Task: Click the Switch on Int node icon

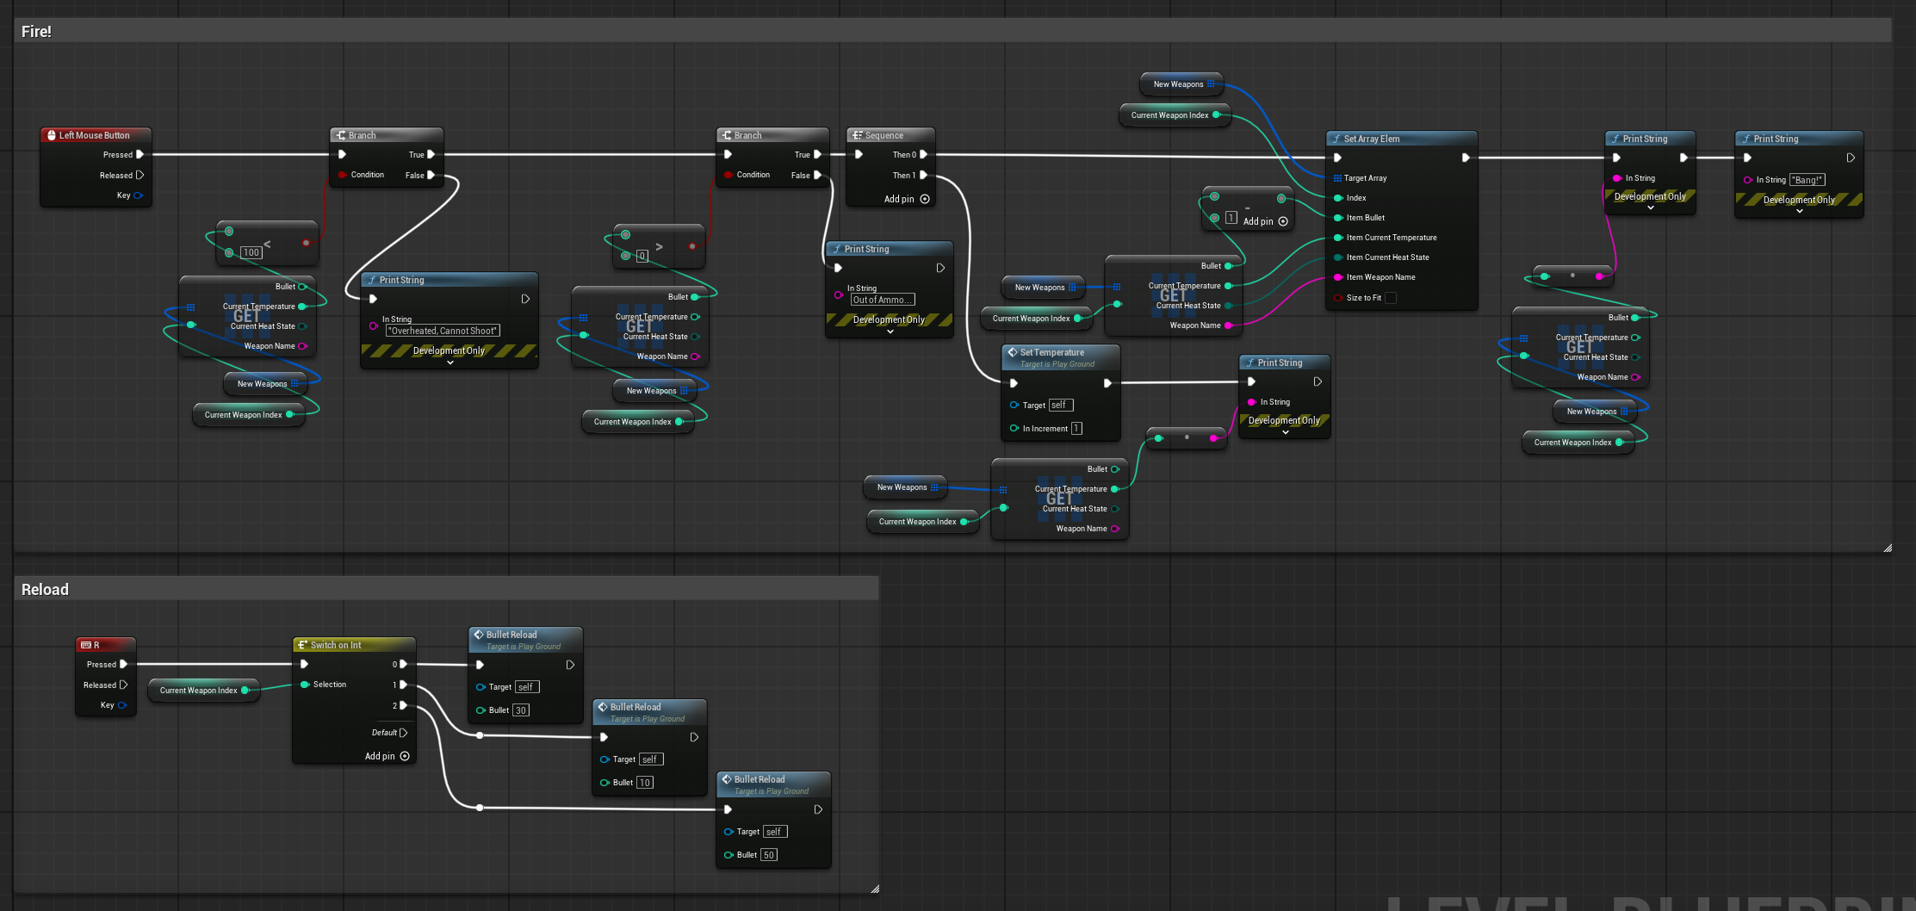Action: pyautogui.click(x=302, y=645)
